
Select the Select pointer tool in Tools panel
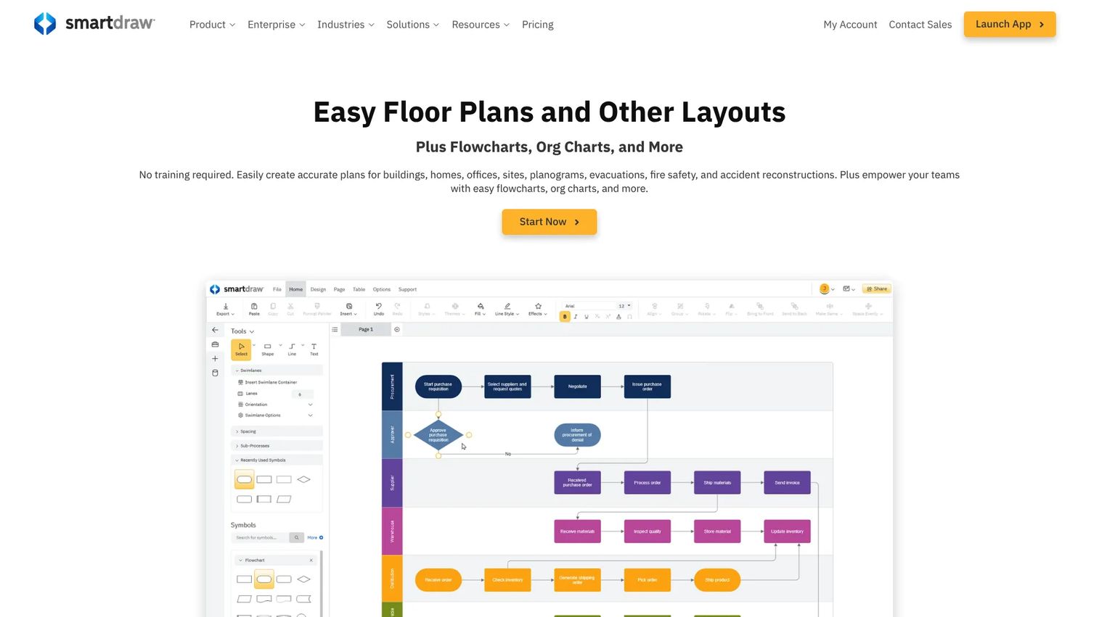pyautogui.click(x=242, y=349)
